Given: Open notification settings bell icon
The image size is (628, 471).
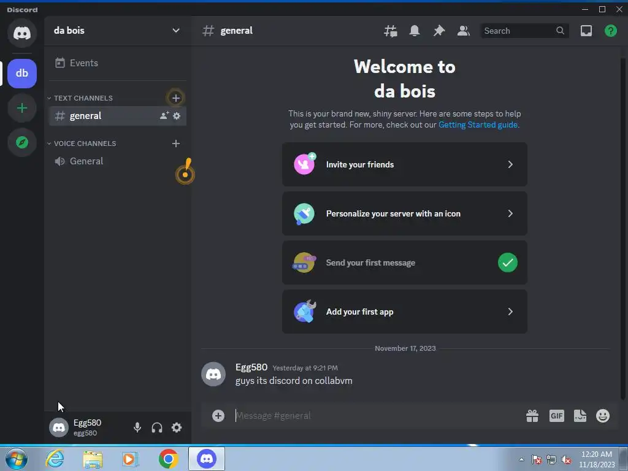Looking at the screenshot, I should coord(415,31).
